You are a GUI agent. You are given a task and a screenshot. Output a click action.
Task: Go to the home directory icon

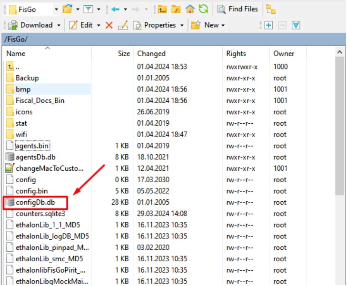pos(190,9)
